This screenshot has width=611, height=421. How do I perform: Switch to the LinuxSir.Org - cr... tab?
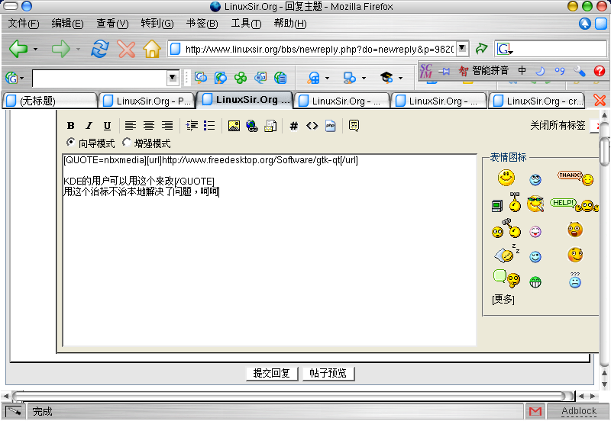537,101
